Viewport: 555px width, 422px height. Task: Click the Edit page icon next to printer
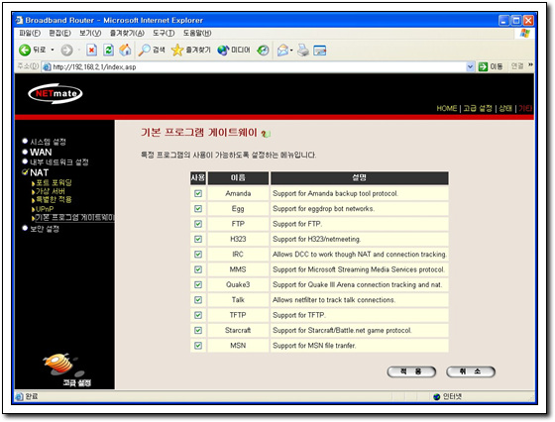coord(319,51)
